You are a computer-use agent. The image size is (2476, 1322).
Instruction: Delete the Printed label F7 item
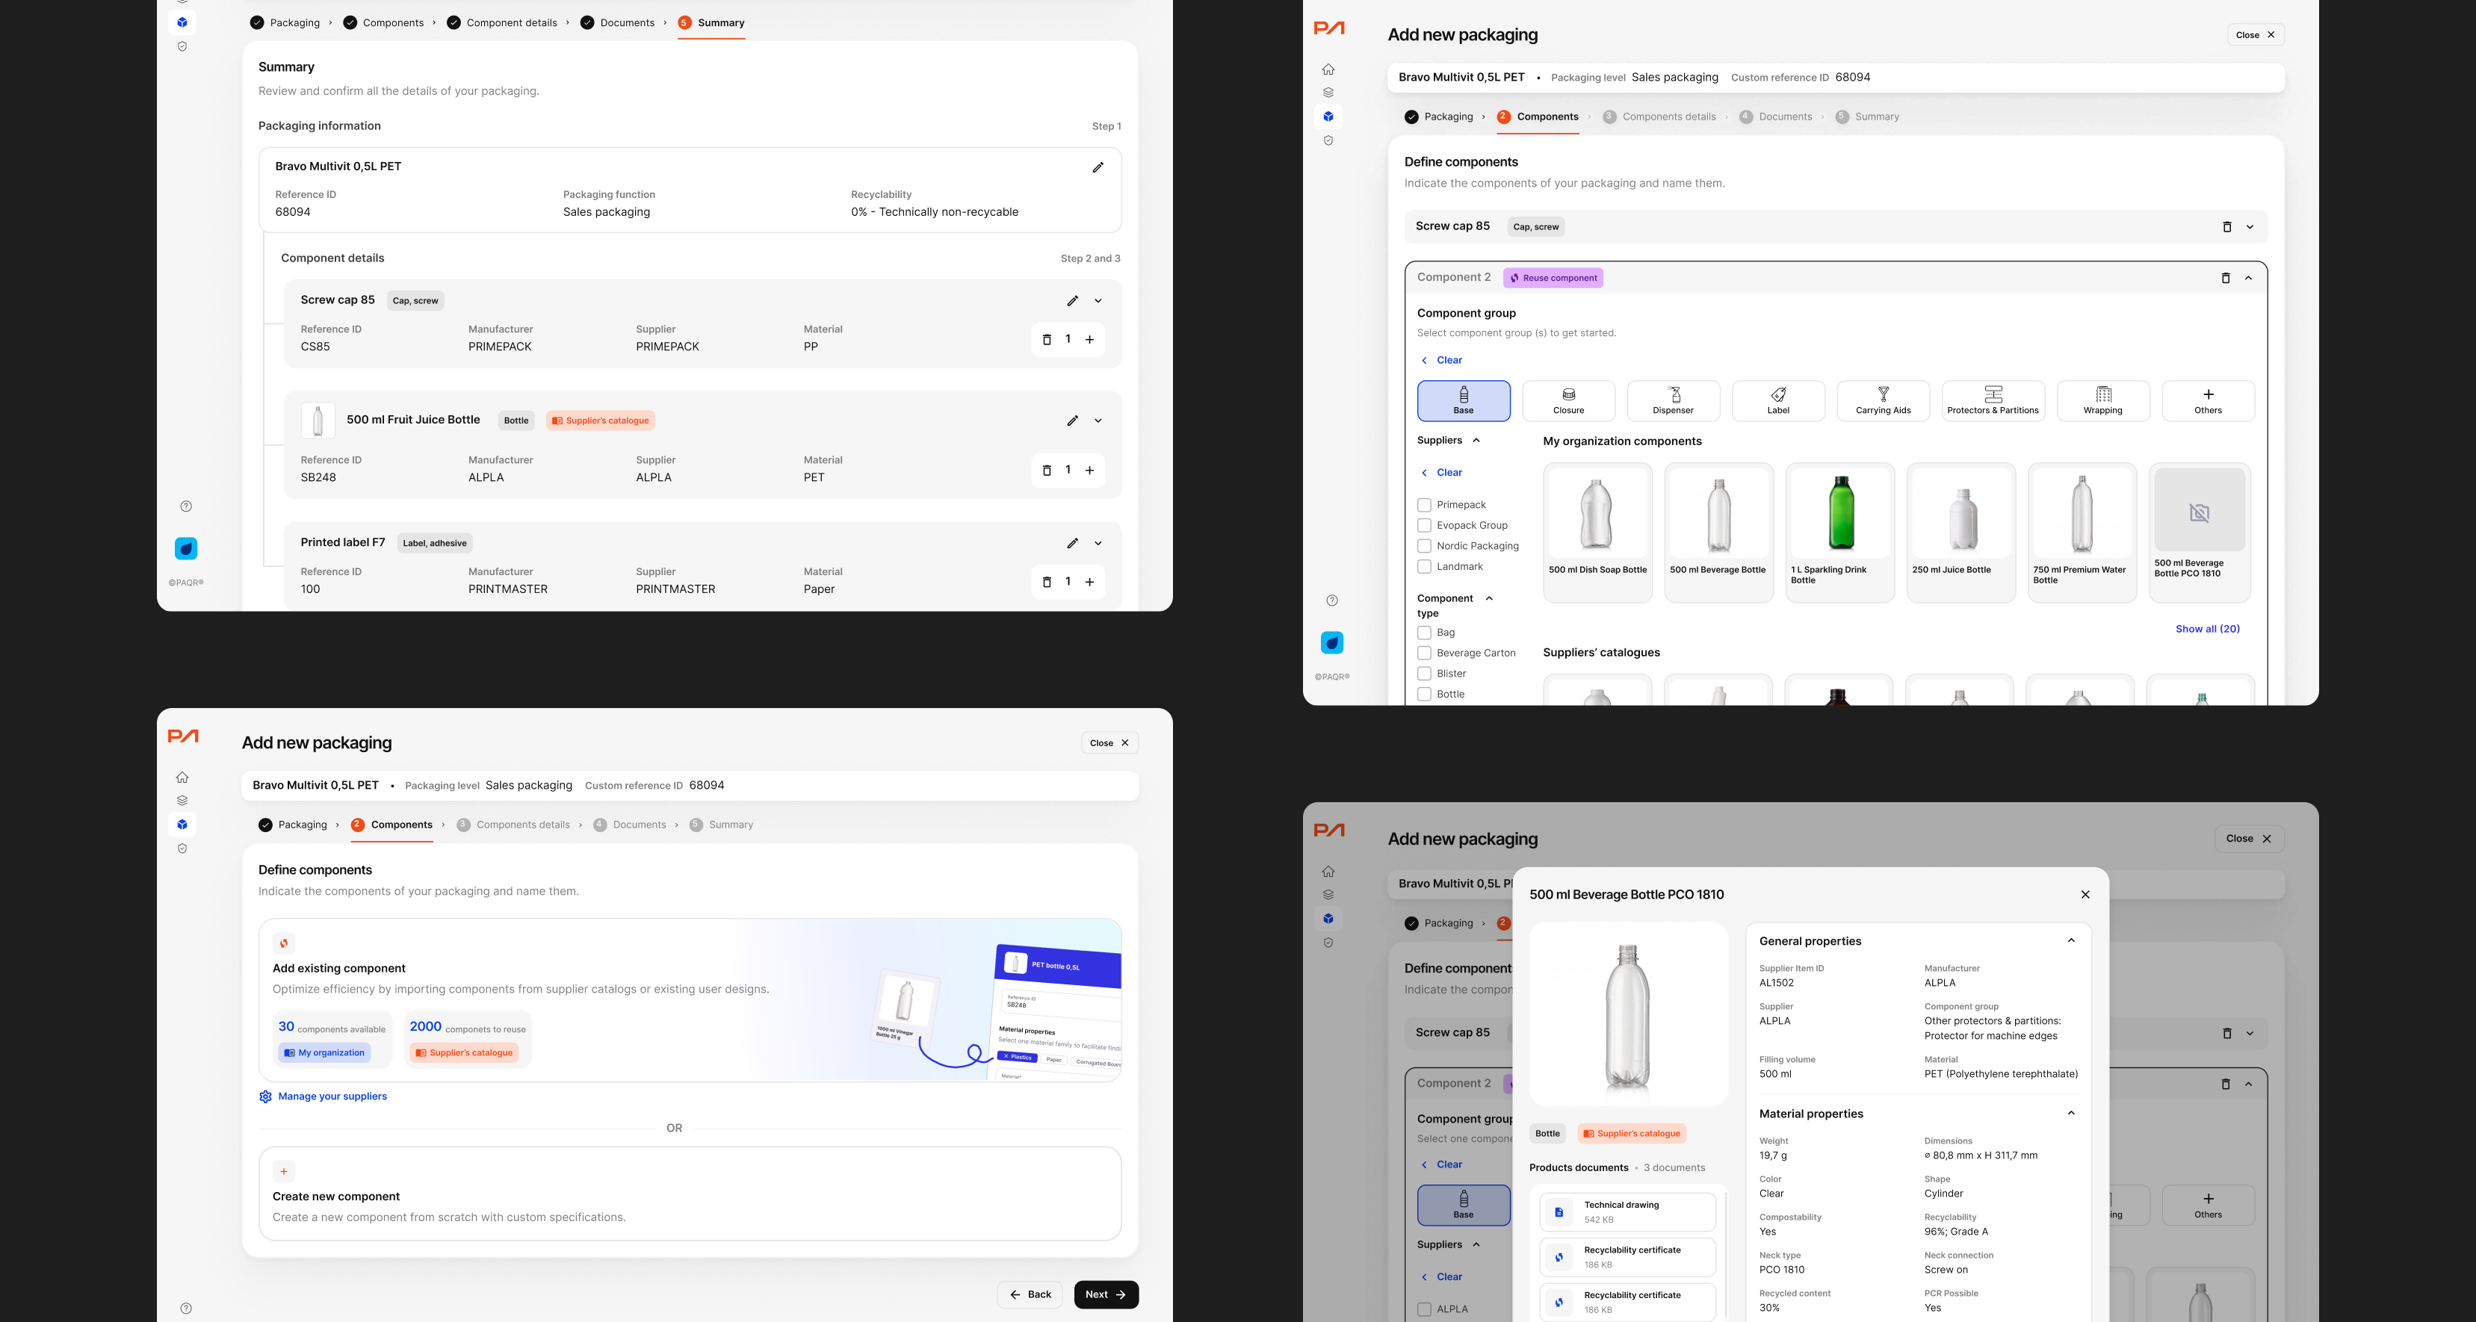[x=1047, y=583]
